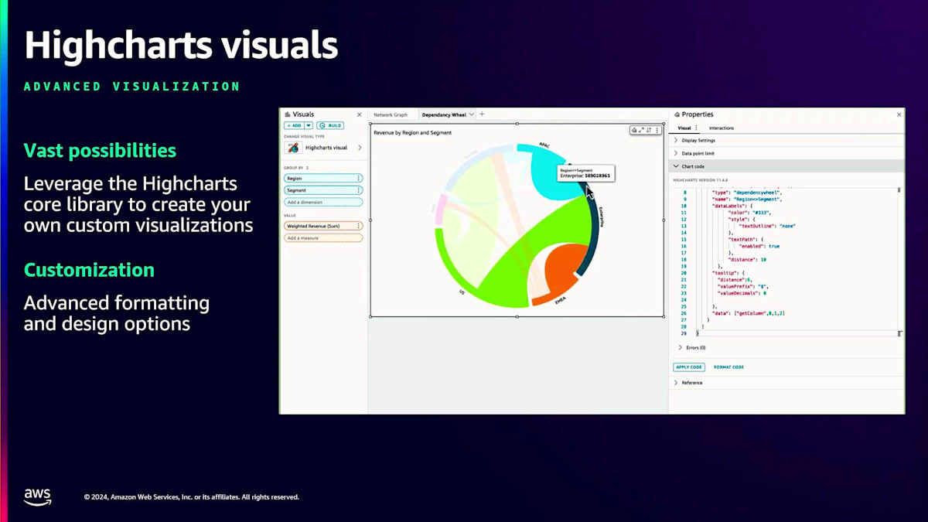This screenshot has width=928, height=522.
Task: Click the Region dimension pill
Action: (x=323, y=178)
